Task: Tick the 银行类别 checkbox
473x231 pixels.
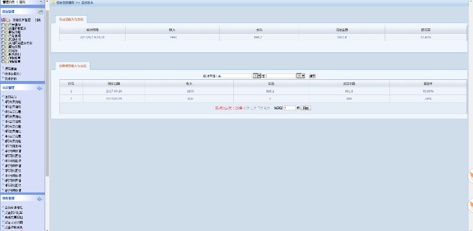Action: pyautogui.click(x=3, y=47)
